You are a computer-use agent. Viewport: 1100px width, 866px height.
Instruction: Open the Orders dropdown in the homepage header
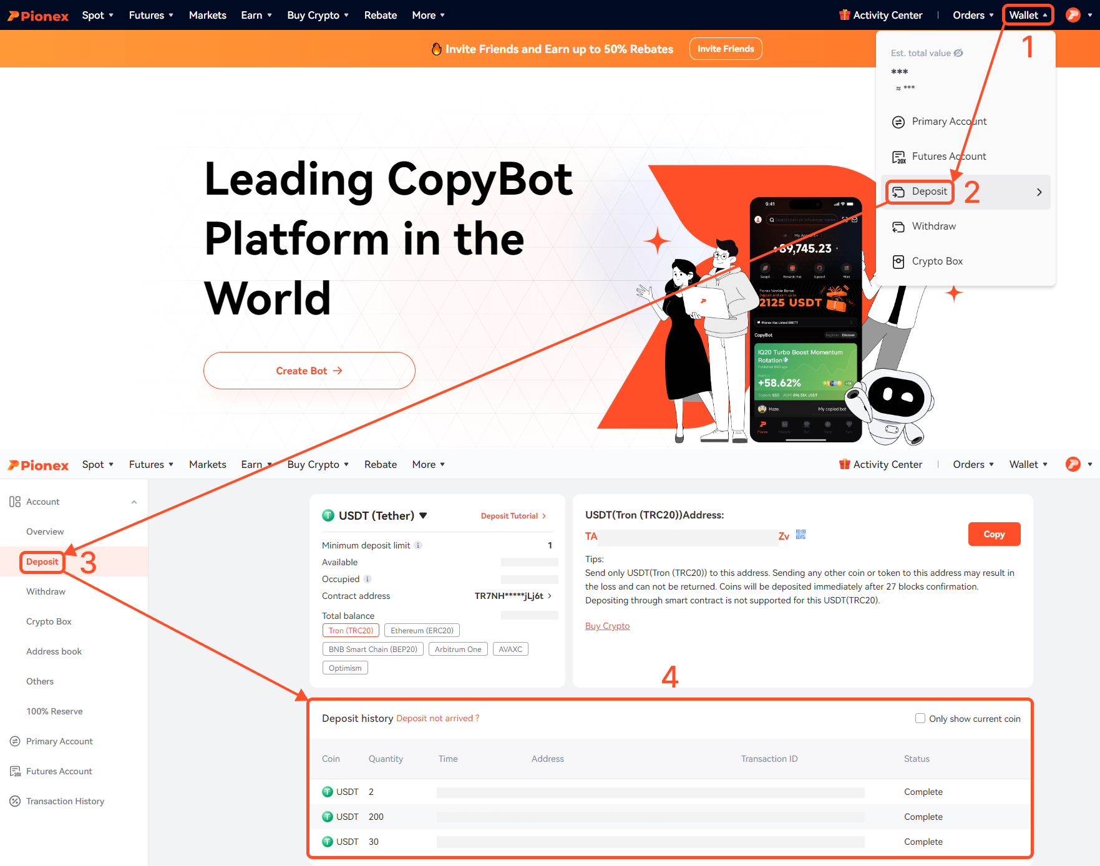coord(973,15)
